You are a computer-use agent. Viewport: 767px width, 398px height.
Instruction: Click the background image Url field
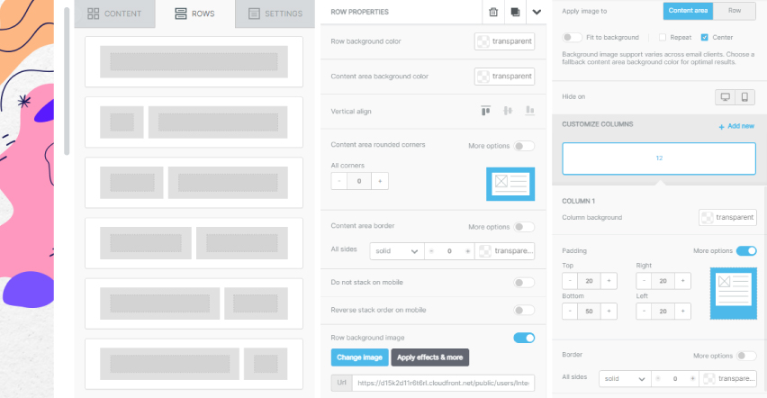[x=444, y=383]
